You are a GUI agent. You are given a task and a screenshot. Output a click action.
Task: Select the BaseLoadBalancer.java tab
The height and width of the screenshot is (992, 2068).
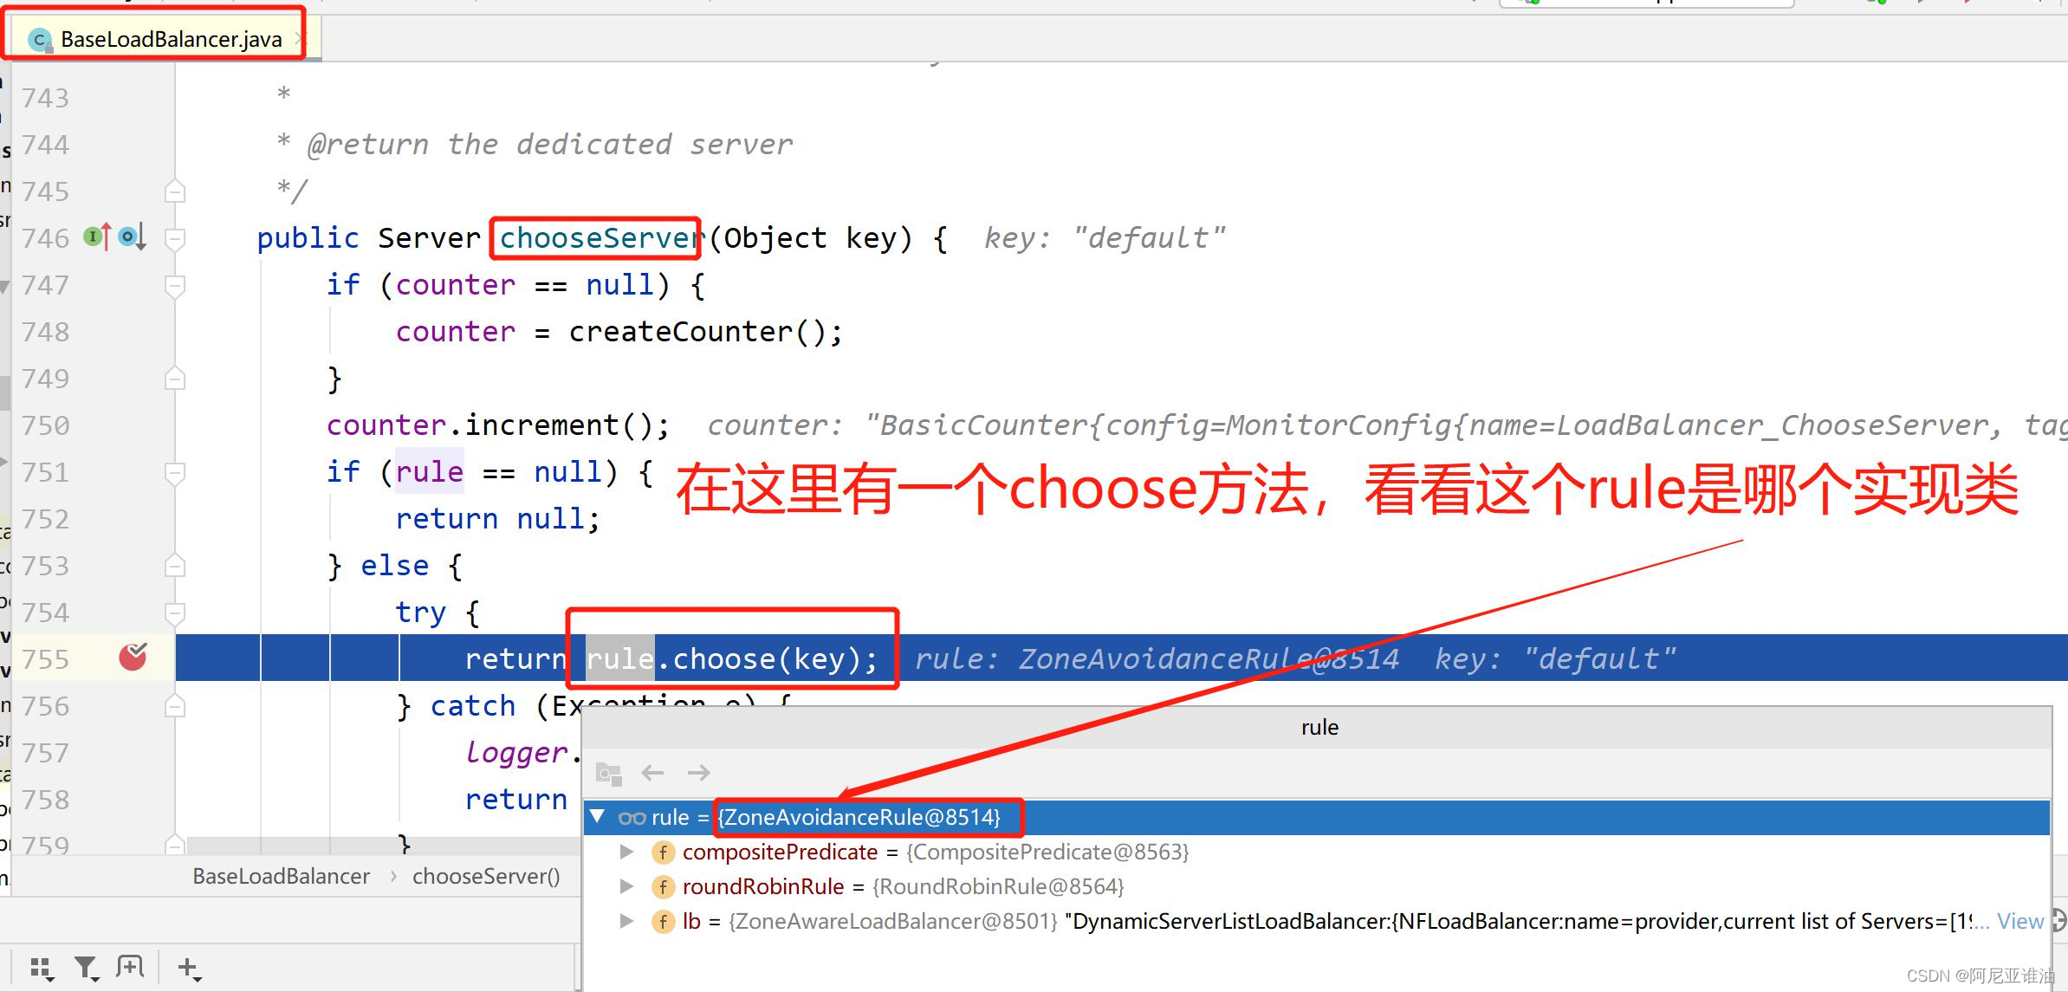point(170,39)
